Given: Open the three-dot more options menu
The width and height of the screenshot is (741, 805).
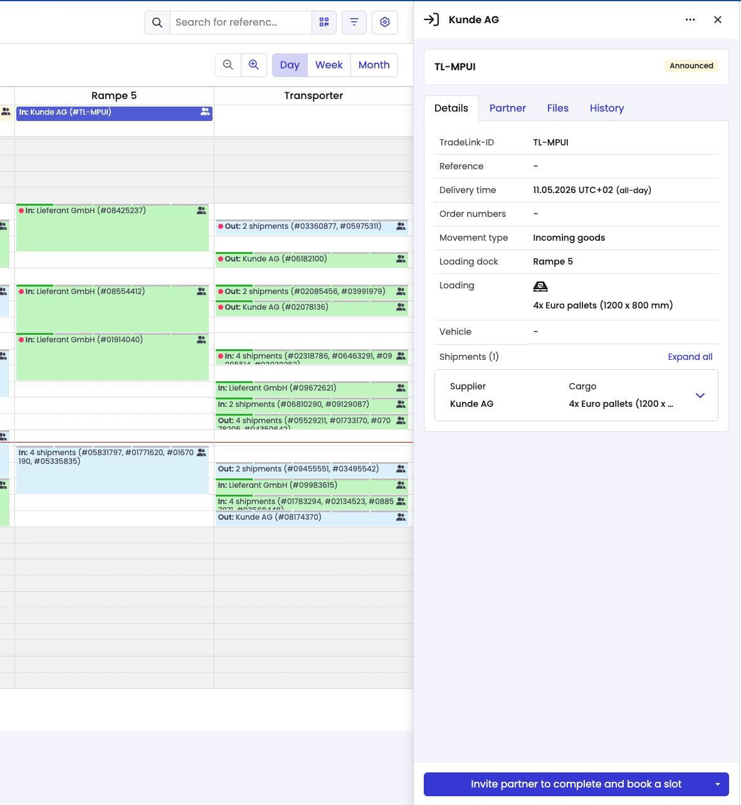Looking at the screenshot, I should (690, 19).
